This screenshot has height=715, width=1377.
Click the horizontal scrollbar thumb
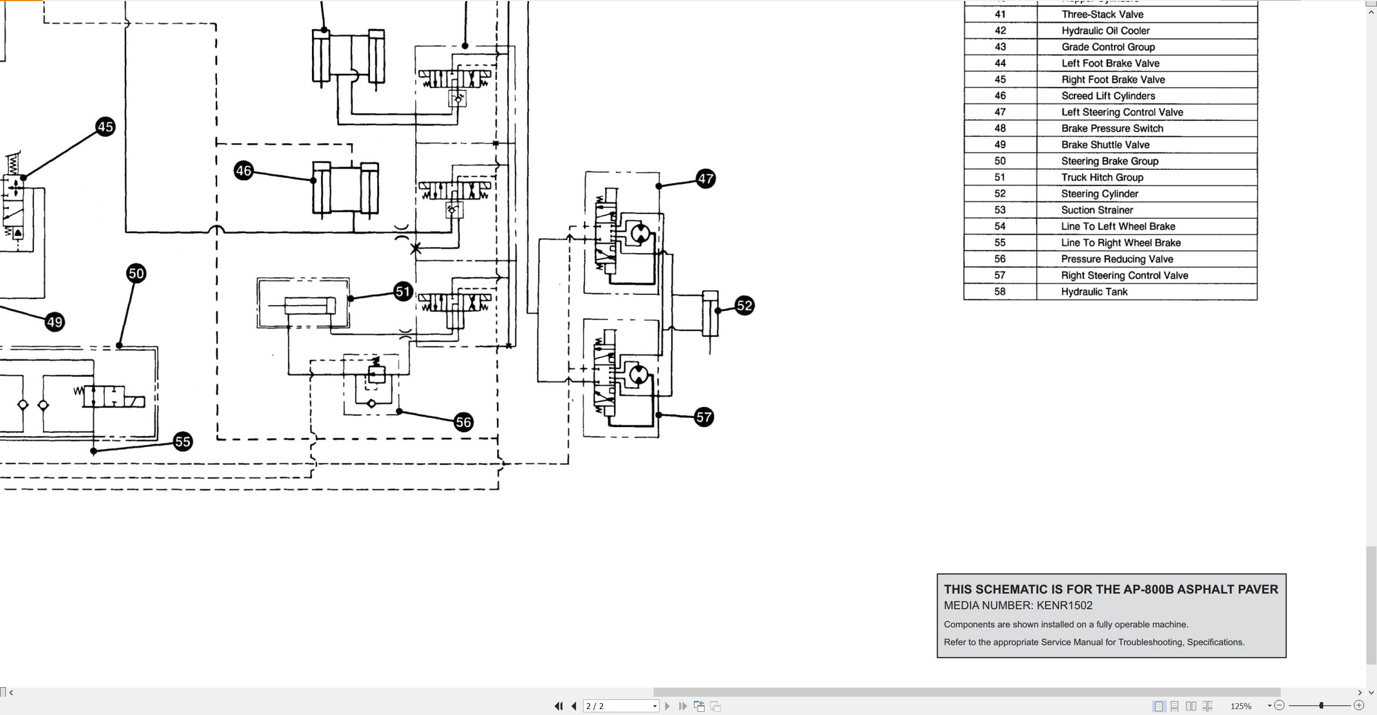tap(967, 692)
